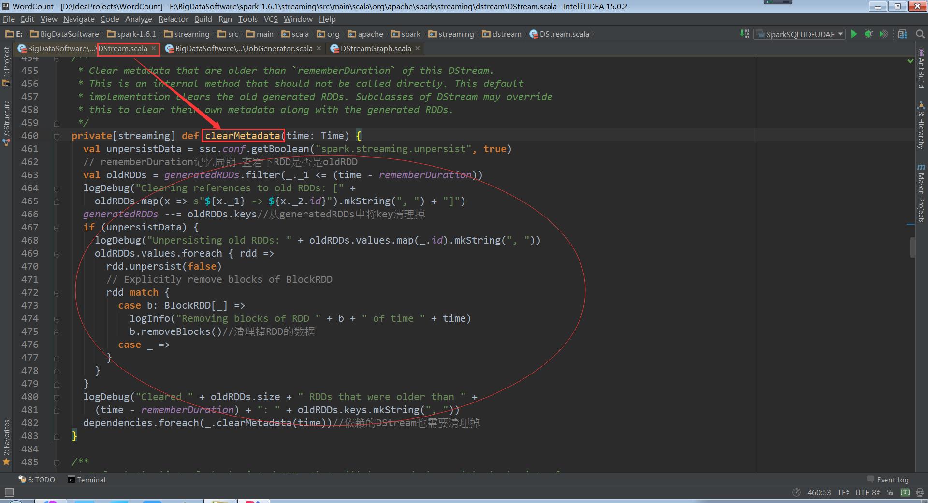
Task: Click rememberDuration on line 463
Action: (425, 175)
